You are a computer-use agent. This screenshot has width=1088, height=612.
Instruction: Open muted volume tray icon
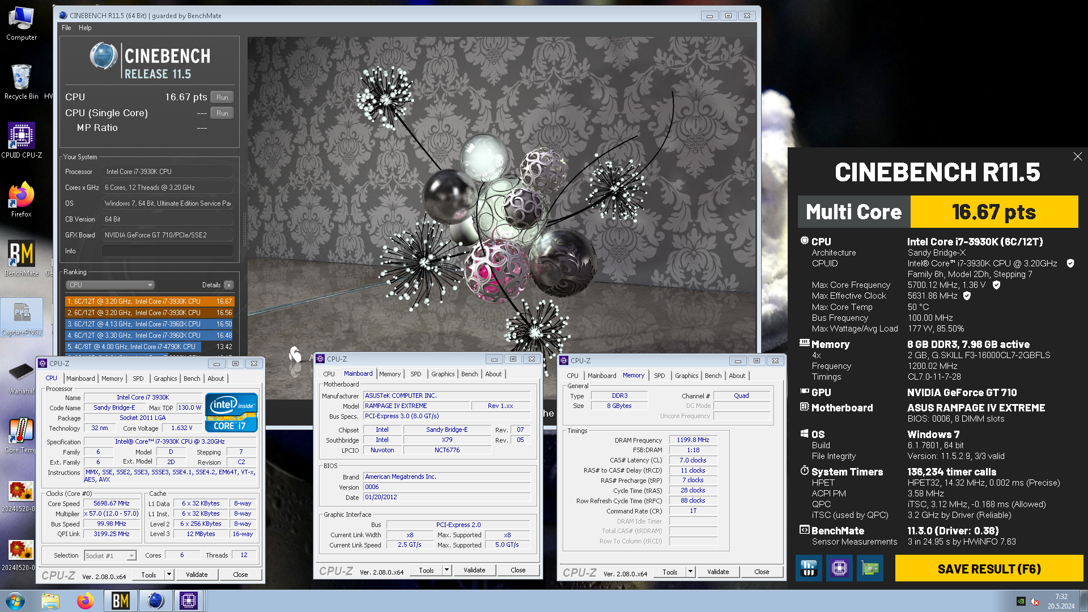1035,601
